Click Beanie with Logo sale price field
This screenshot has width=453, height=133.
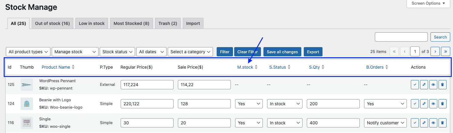pyautogui.click(x=204, y=104)
